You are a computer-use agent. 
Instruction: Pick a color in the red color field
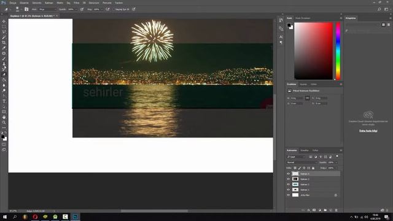click(x=314, y=51)
